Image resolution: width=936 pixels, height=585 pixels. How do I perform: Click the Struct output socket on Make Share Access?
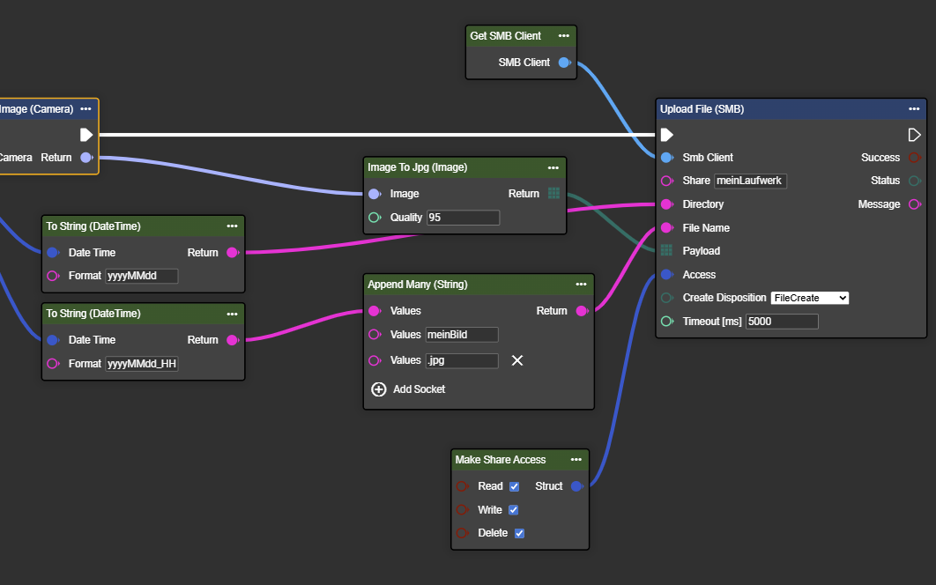click(577, 486)
